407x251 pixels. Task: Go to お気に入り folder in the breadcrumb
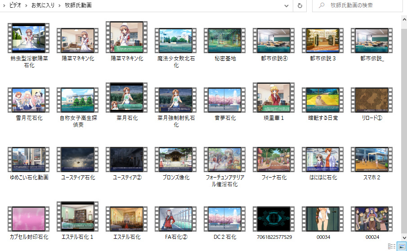coord(43,6)
